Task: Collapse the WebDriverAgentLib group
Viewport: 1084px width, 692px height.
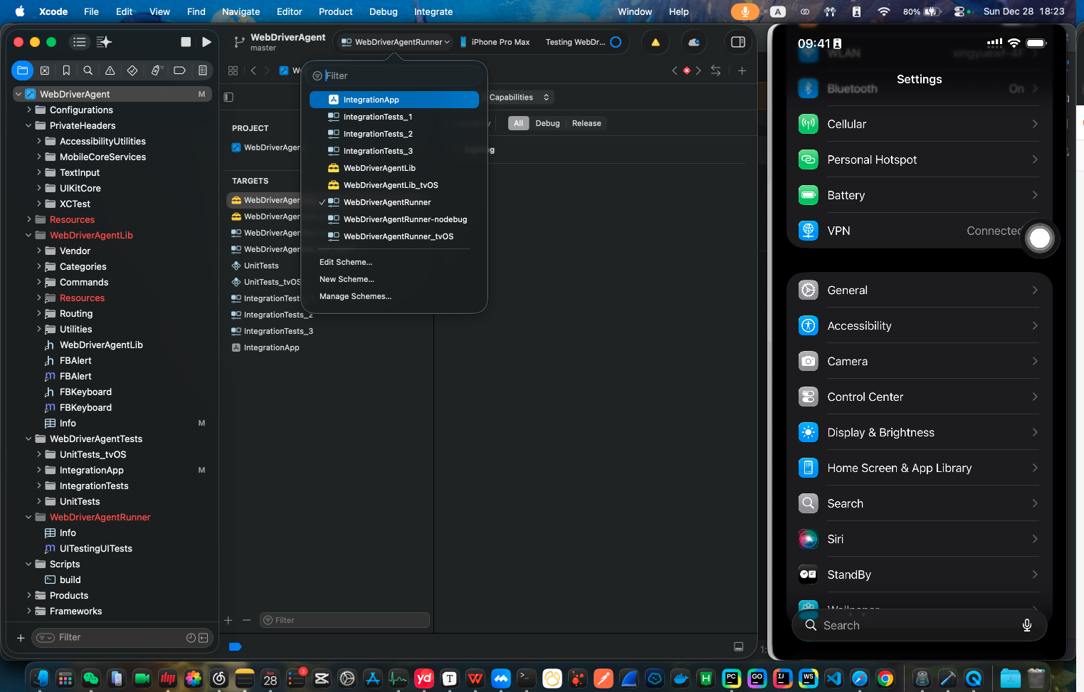Action: [x=28, y=235]
